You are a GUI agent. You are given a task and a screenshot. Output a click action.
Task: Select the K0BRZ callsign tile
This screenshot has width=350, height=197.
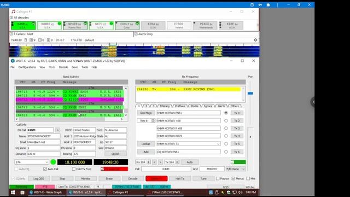point(49,26)
